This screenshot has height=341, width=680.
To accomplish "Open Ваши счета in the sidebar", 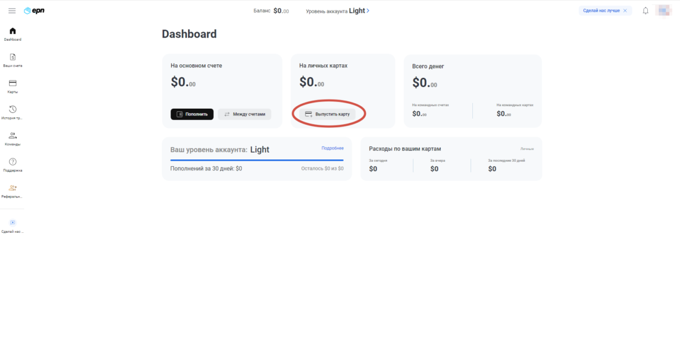I will pos(12,57).
